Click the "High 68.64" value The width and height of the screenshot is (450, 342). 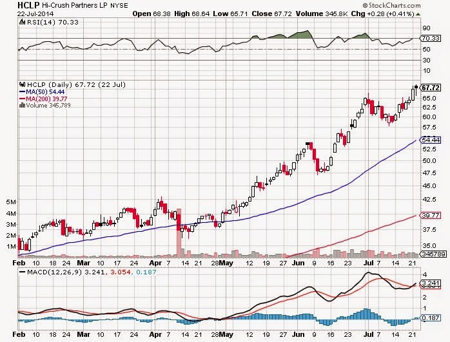click(x=192, y=14)
